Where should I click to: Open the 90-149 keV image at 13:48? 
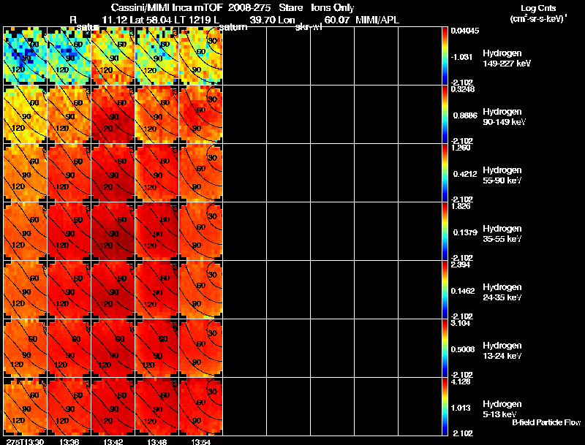(156, 114)
